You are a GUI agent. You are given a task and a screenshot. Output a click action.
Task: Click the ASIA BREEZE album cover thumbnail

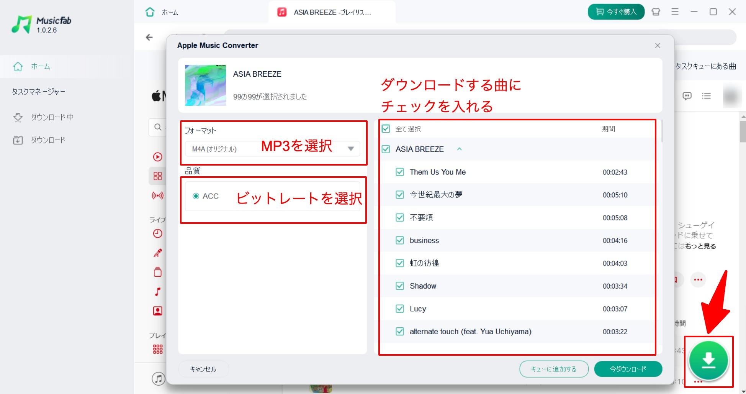(206, 85)
